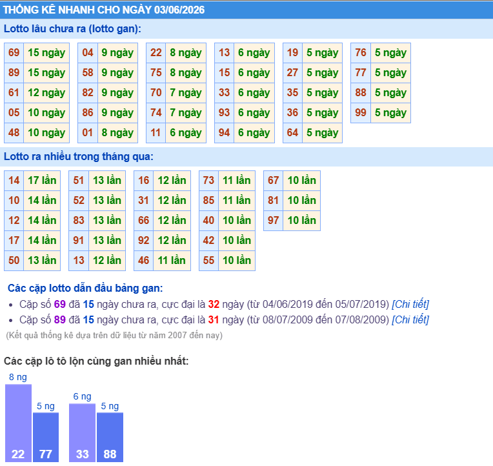Open Chi tiết link for pair 89
This screenshot has width=493, height=466.
coord(410,319)
